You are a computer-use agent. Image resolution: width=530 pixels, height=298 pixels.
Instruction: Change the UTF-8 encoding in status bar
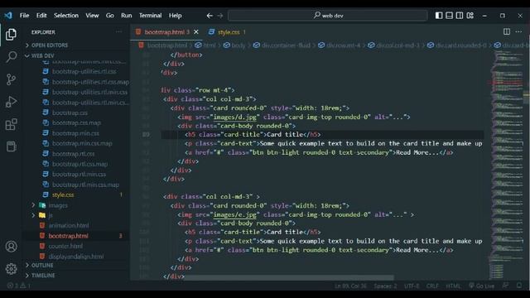click(x=412, y=286)
